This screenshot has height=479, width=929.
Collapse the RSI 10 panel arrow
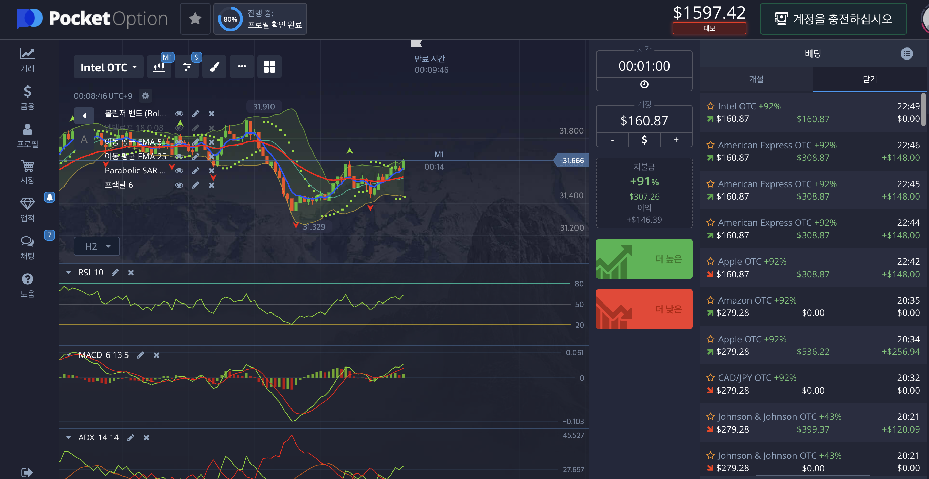(69, 273)
